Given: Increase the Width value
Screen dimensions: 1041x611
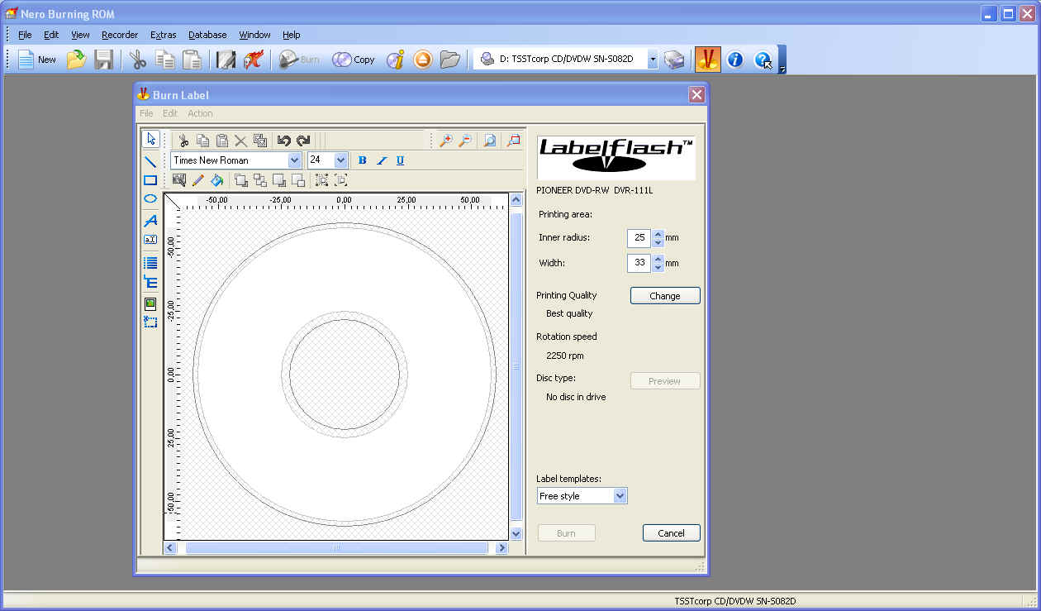Looking at the screenshot, I should pyautogui.click(x=658, y=259).
